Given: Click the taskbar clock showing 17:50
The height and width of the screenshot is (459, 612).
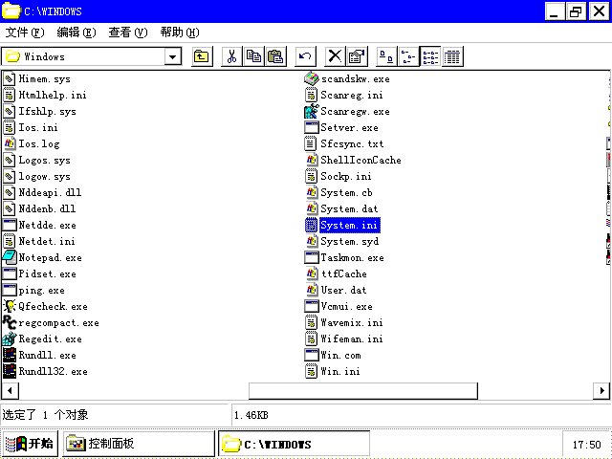Looking at the screenshot, I should pos(586,445).
